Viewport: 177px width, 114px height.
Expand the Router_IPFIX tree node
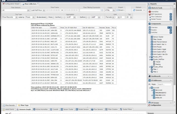pyautogui.click(x=150, y=57)
